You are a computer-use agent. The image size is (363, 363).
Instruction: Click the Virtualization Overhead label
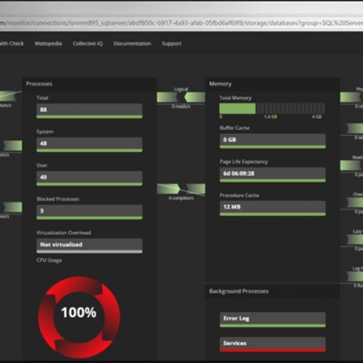pos(64,233)
